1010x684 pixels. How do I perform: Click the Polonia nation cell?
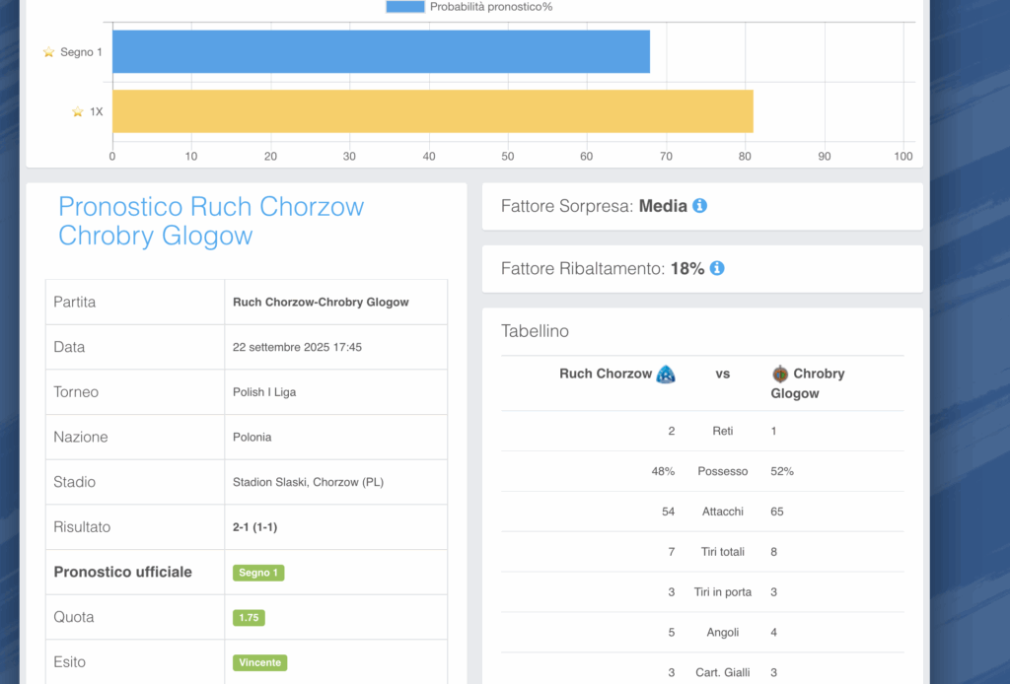pyautogui.click(x=335, y=437)
